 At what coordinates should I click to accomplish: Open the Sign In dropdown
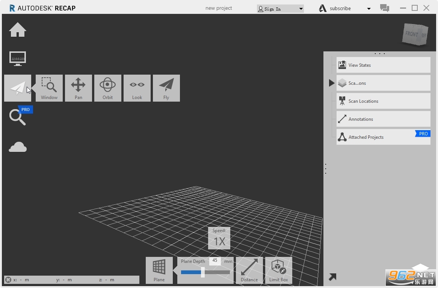(x=280, y=9)
